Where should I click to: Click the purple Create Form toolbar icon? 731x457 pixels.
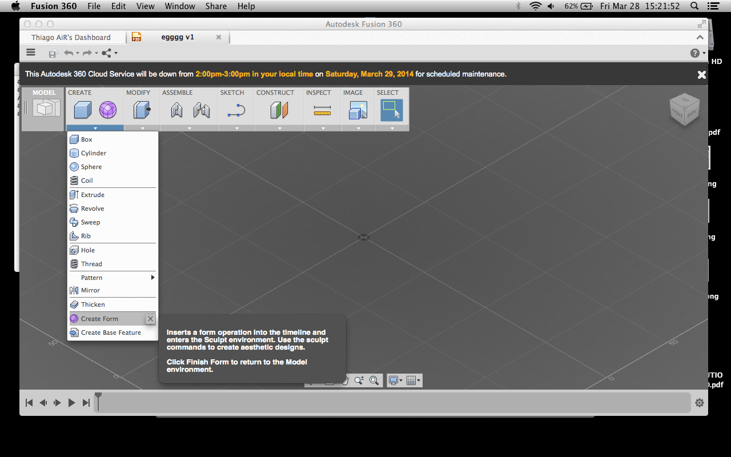108,110
